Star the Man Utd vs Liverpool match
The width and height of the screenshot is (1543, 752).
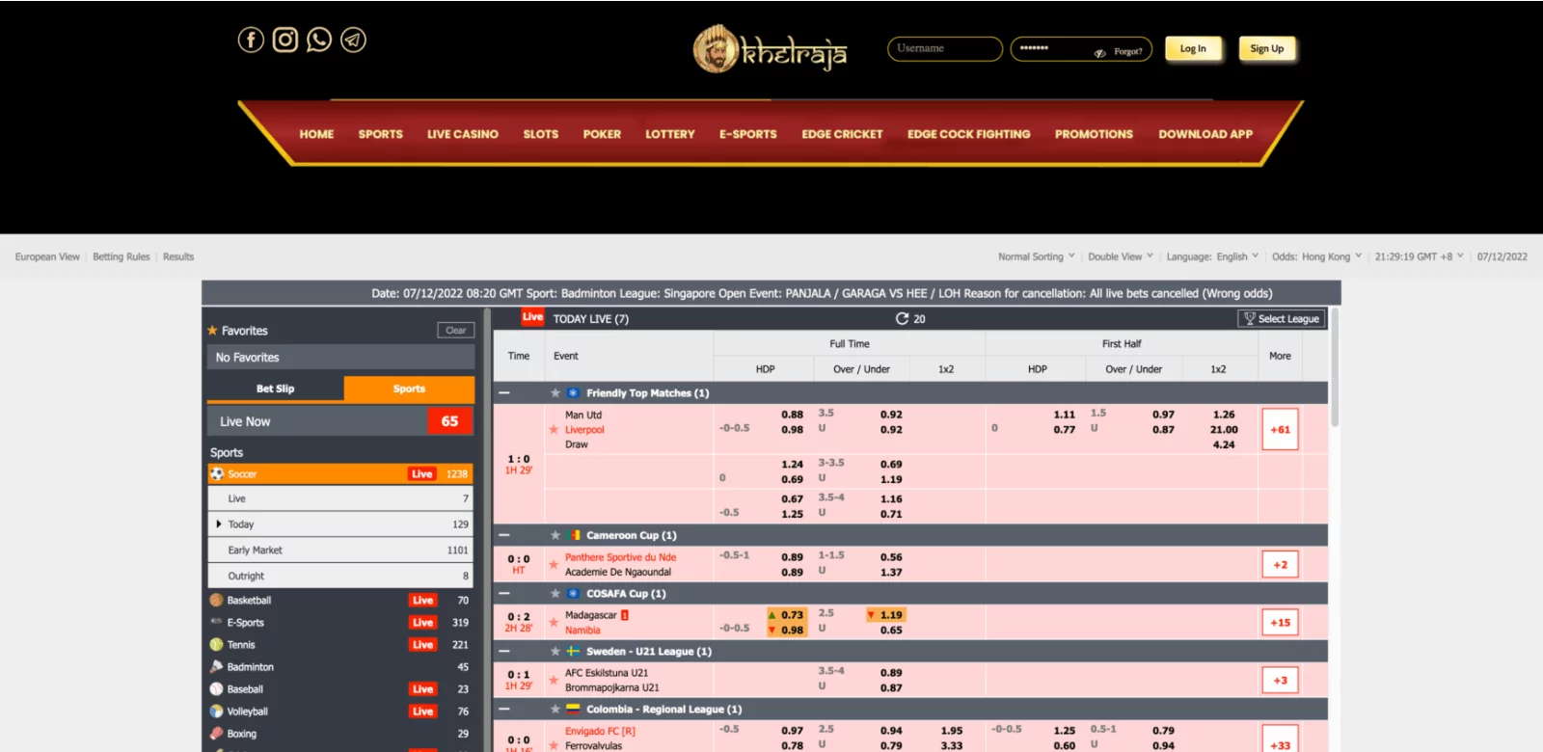pyautogui.click(x=554, y=430)
